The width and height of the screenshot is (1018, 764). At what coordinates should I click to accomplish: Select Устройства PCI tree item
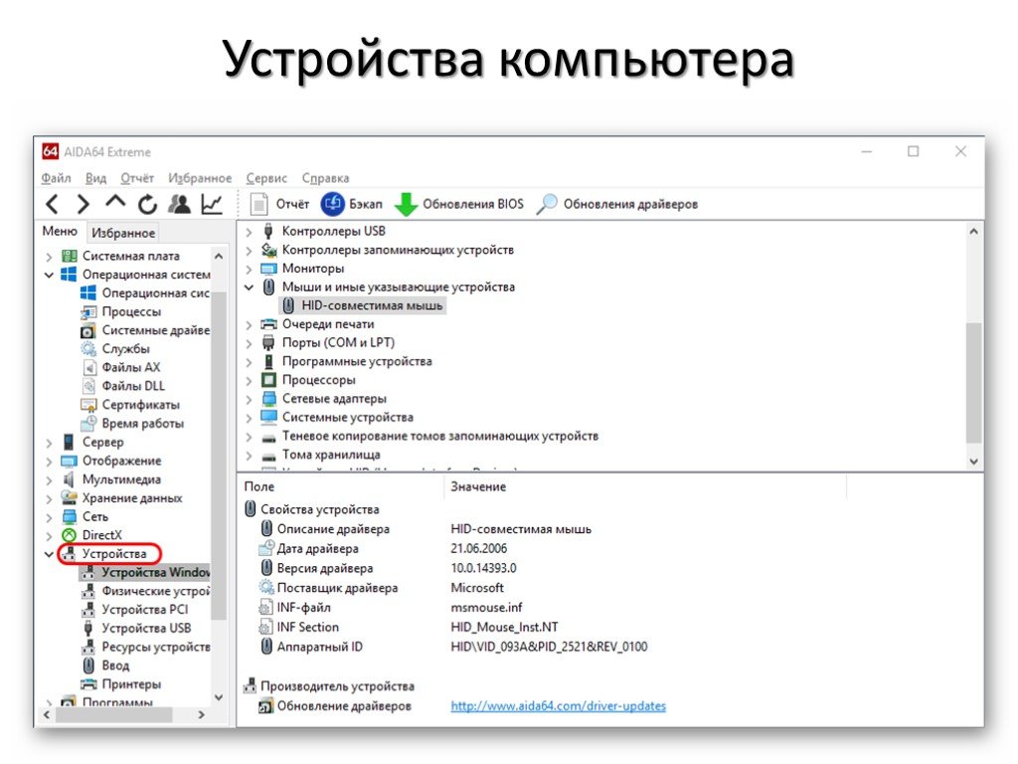coord(134,610)
